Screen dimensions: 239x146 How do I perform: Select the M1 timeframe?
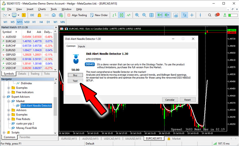point(5,22)
